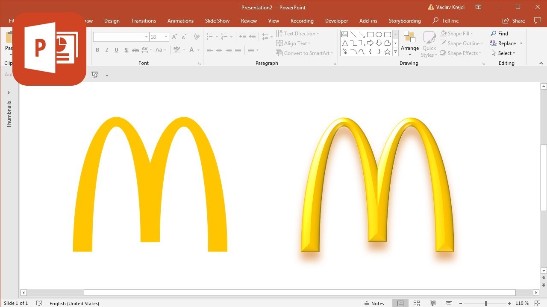Open the Arrange dropdown
Viewport: 547px width, 307px height.
pos(410,44)
